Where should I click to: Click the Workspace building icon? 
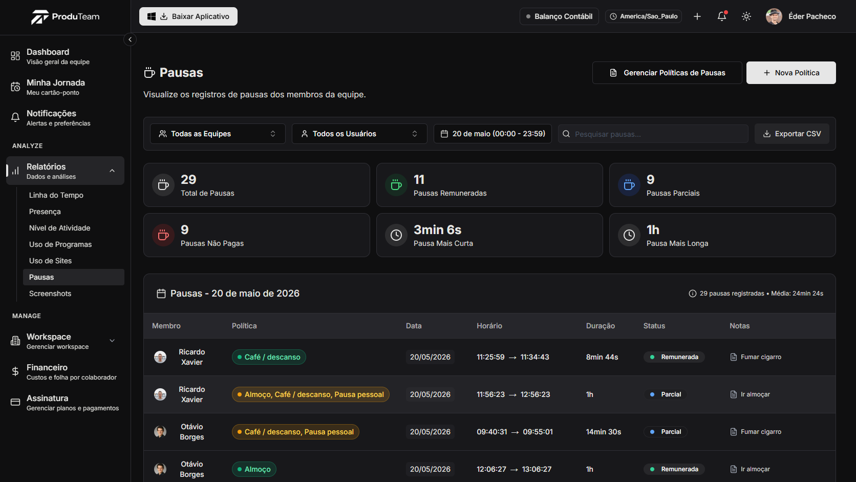15,341
